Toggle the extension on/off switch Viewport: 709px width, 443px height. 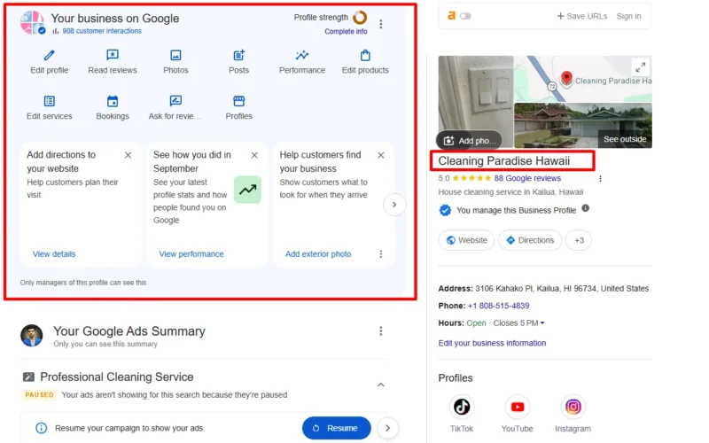click(x=465, y=16)
